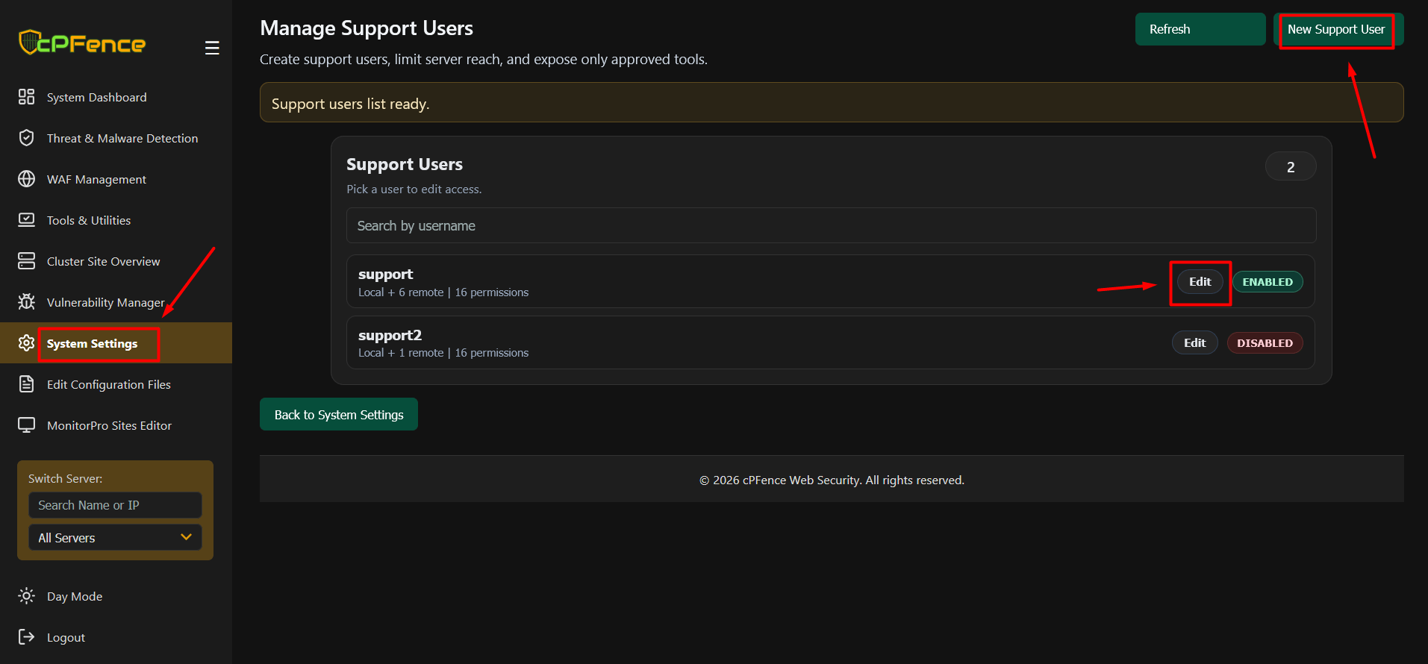Click the Manage Support Users heading
1428x664 pixels.
[x=367, y=28]
